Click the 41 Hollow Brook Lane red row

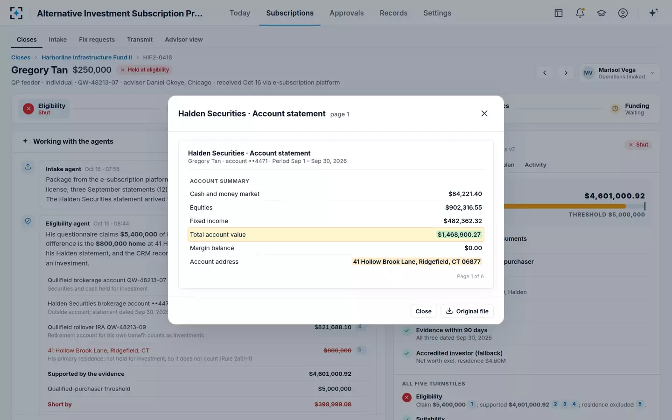tap(207, 354)
